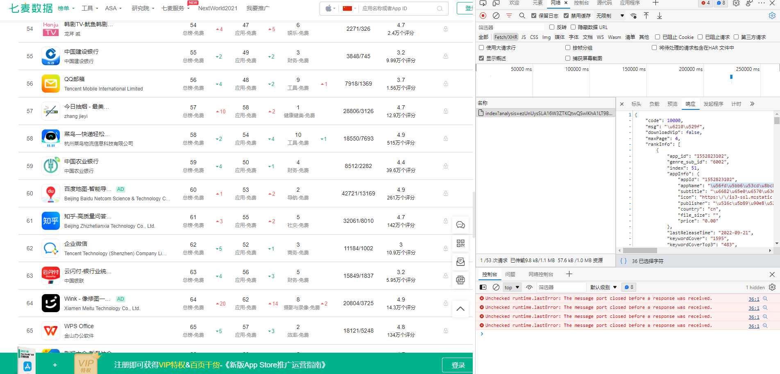
Task: Toggle the network filter bar icon
Action: point(509,16)
